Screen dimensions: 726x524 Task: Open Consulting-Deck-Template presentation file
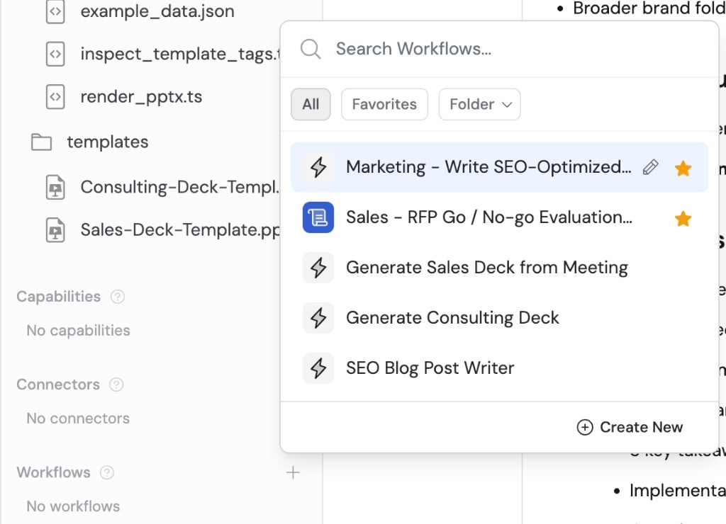click(x=179, y=187)
